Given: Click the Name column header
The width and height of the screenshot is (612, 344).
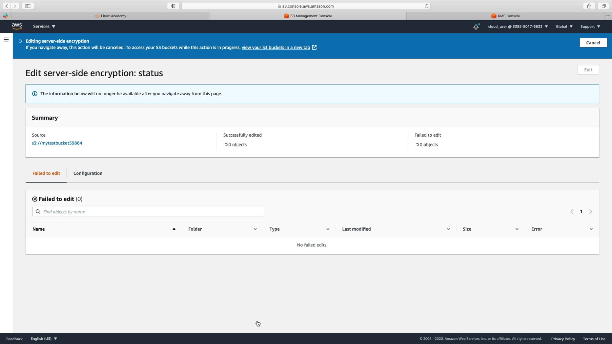Looking at the screenshot, I should tap(39, 229).
